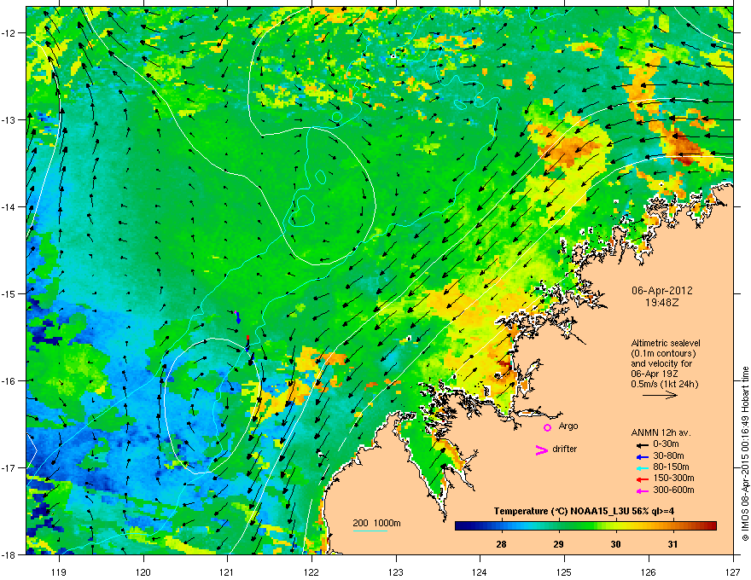Click latitude axis label -18

coord(9,554)
